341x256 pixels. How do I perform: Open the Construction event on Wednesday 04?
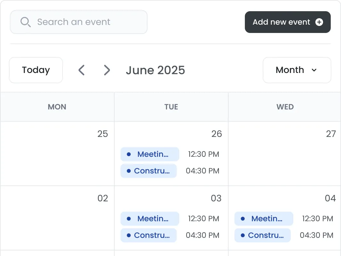263,236
